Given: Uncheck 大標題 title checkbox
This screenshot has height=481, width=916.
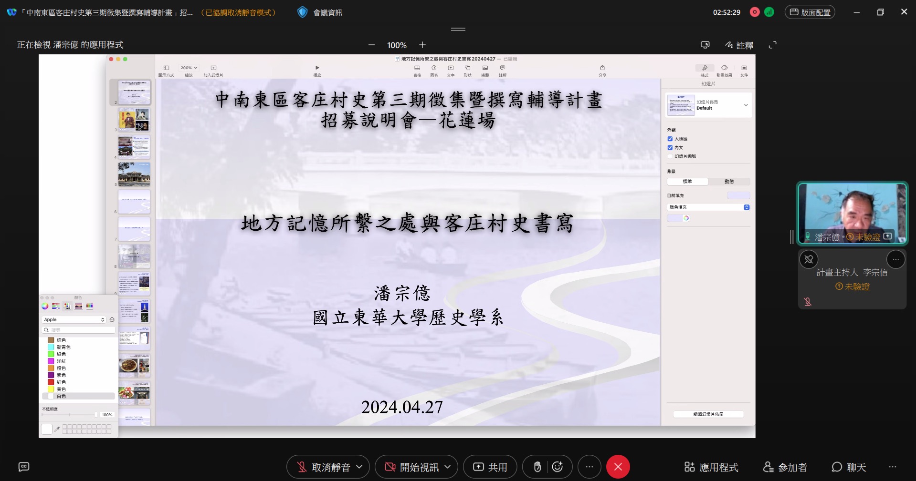Looking at the screenshot, I should point(670,139).
